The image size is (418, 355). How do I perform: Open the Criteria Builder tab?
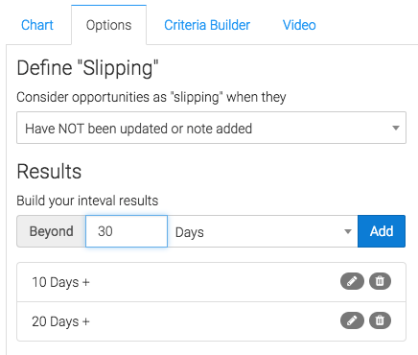pos(207,25)
